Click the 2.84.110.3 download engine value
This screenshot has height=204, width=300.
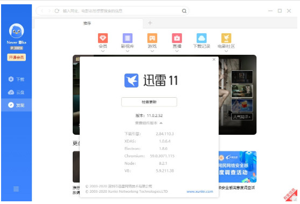point(165,134)
